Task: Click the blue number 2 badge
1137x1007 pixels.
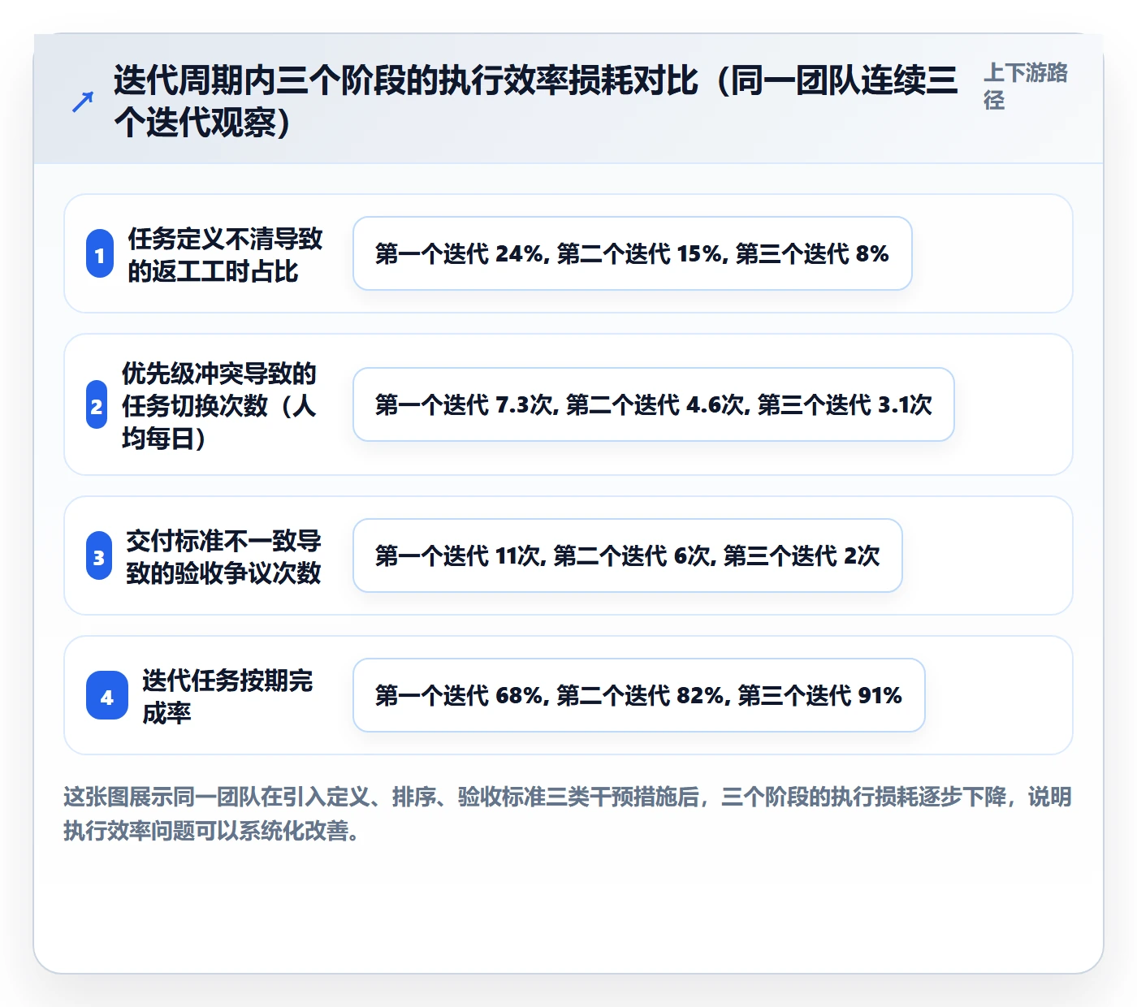Action: (97, 405)
